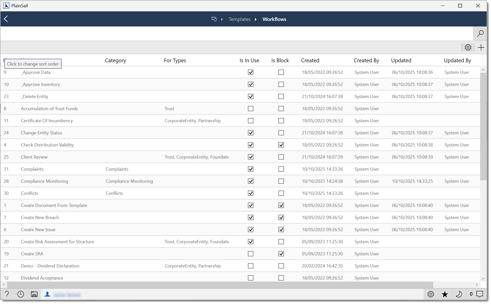Disable Is Block for Check Distribution Validity
Screen dimensions: 491x304
(281, 145)
